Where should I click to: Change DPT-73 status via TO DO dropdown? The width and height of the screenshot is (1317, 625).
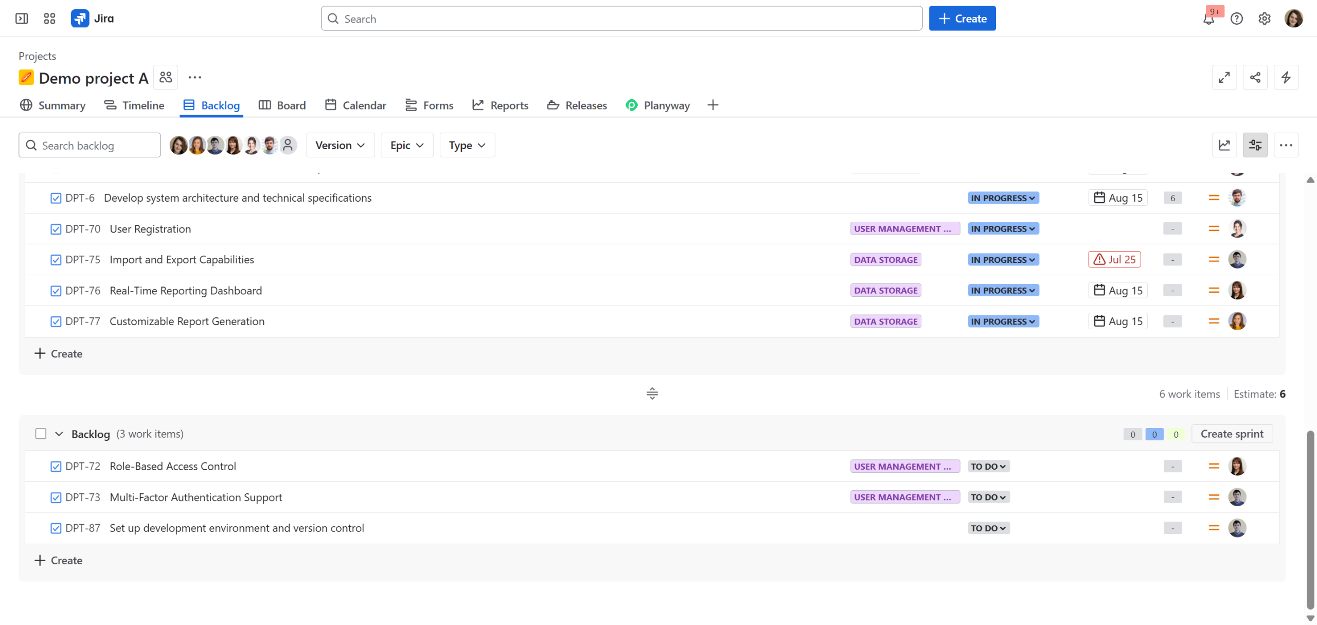tap(988, 497)
